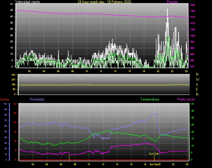Viewport: 212px width, 168px height.
Task: Select the Lluvia legend label
Action: 4,99
